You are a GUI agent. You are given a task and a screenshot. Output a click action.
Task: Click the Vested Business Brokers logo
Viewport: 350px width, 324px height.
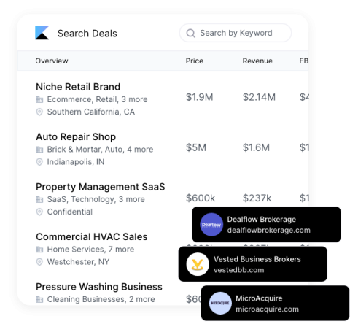click(x=198, y=264)
